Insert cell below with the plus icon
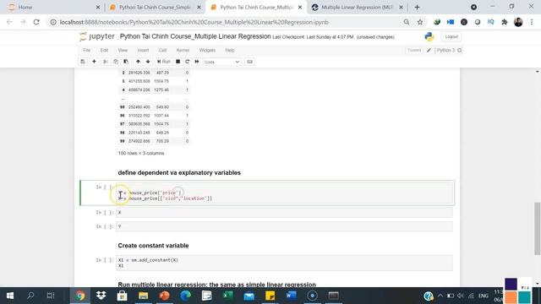Image resolution: width=541 pixels, height=304 pixels. [94, 62]
